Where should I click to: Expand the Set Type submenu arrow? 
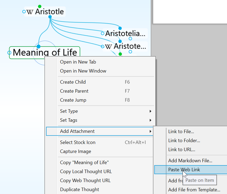pos(151,111)
